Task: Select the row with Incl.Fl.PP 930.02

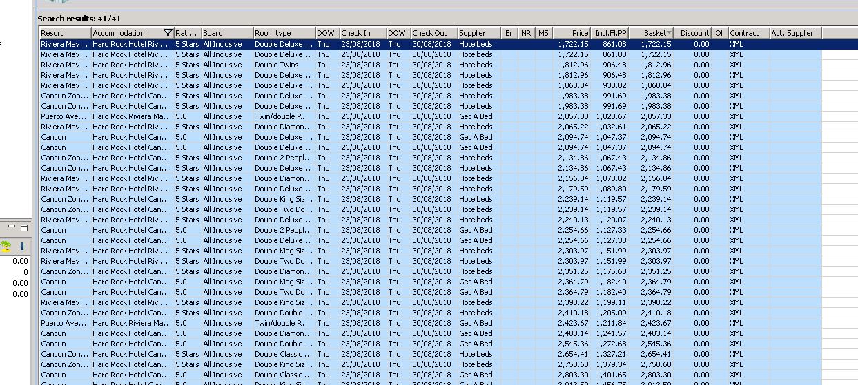Action: pyautogui.click(x=430, y=85)
